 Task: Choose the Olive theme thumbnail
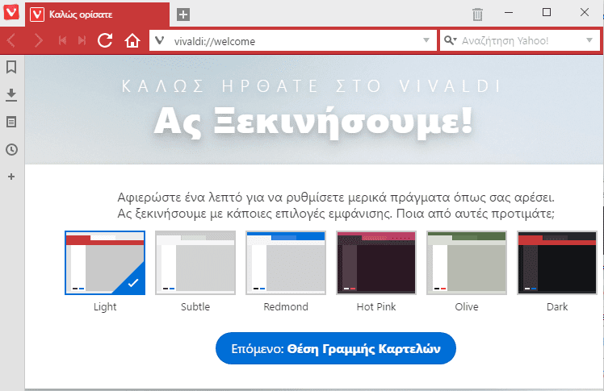(467, 263)
